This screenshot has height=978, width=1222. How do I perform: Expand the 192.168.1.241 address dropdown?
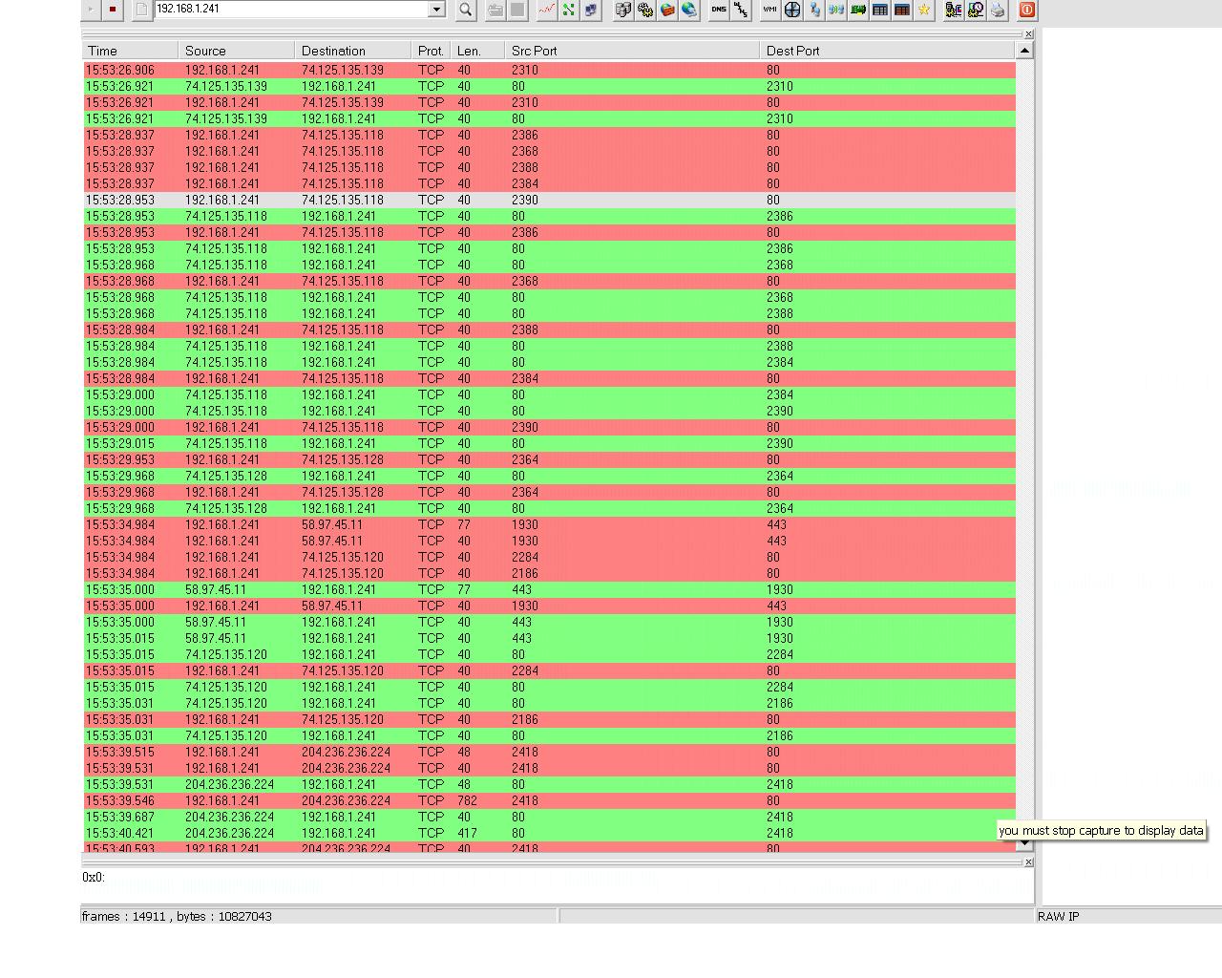436,9
